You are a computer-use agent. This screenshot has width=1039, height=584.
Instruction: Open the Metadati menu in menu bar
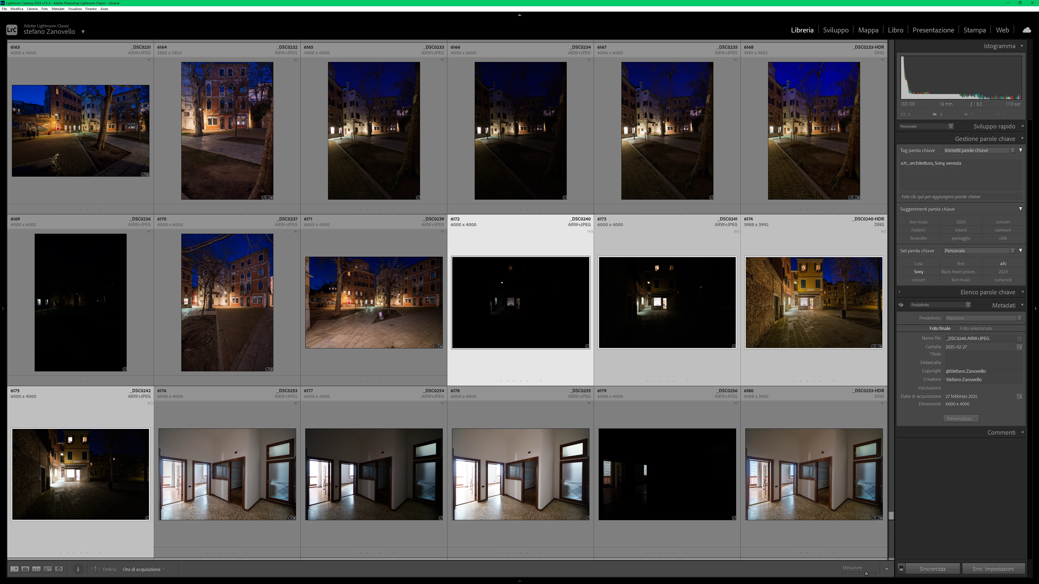58,9
